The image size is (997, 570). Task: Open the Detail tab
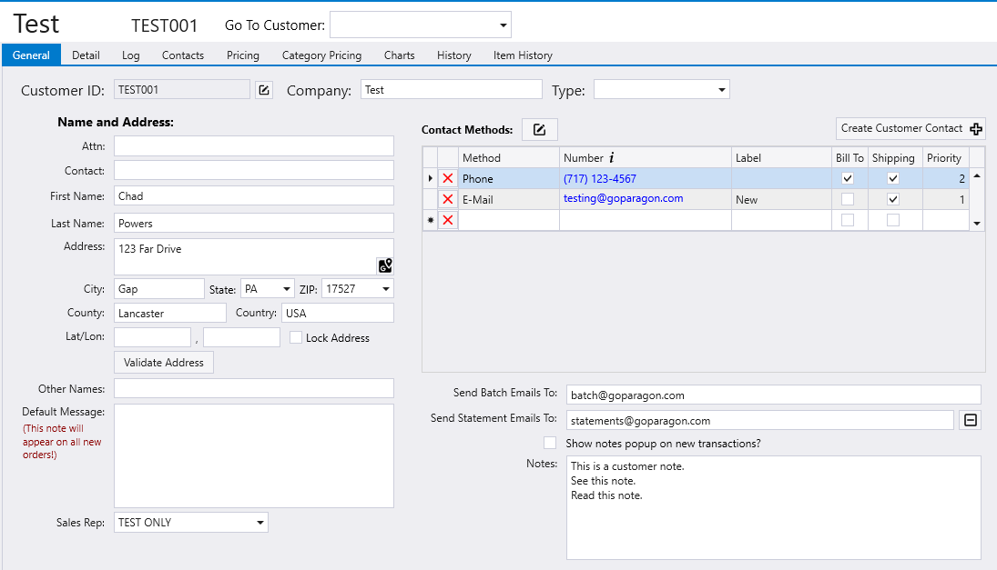(x=86, y=55)
